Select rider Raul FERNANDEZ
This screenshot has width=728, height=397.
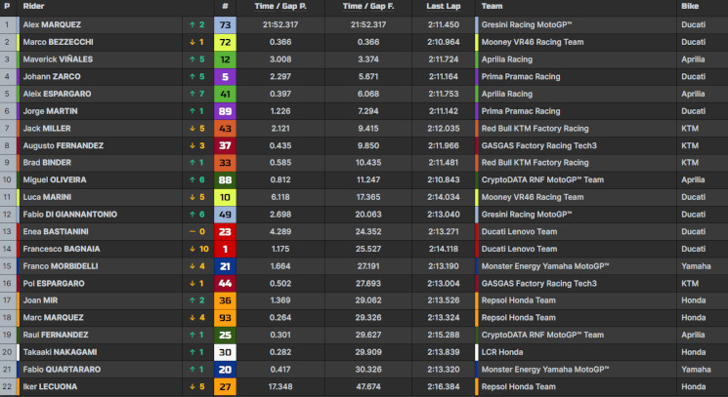pos(56,335)
